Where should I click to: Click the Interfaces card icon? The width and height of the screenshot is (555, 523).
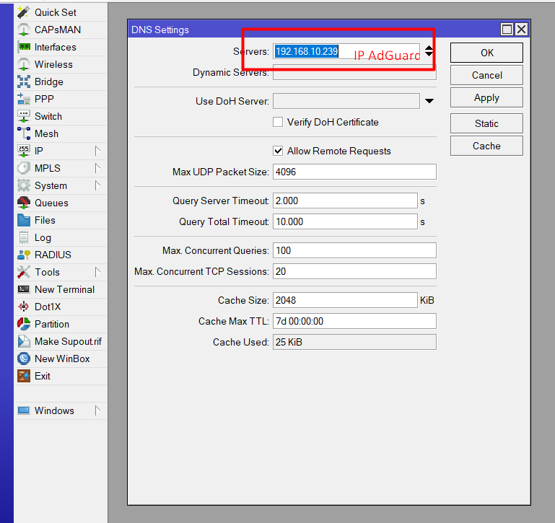pyautogui.click(x=24, y=47)
